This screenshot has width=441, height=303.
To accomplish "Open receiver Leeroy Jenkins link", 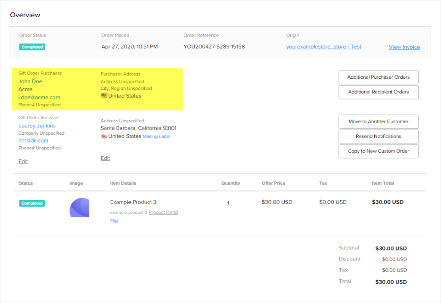I will 37,126.
